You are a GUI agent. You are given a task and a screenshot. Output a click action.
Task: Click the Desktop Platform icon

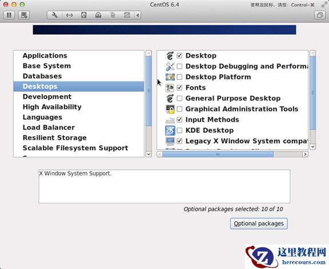point(170,77)
